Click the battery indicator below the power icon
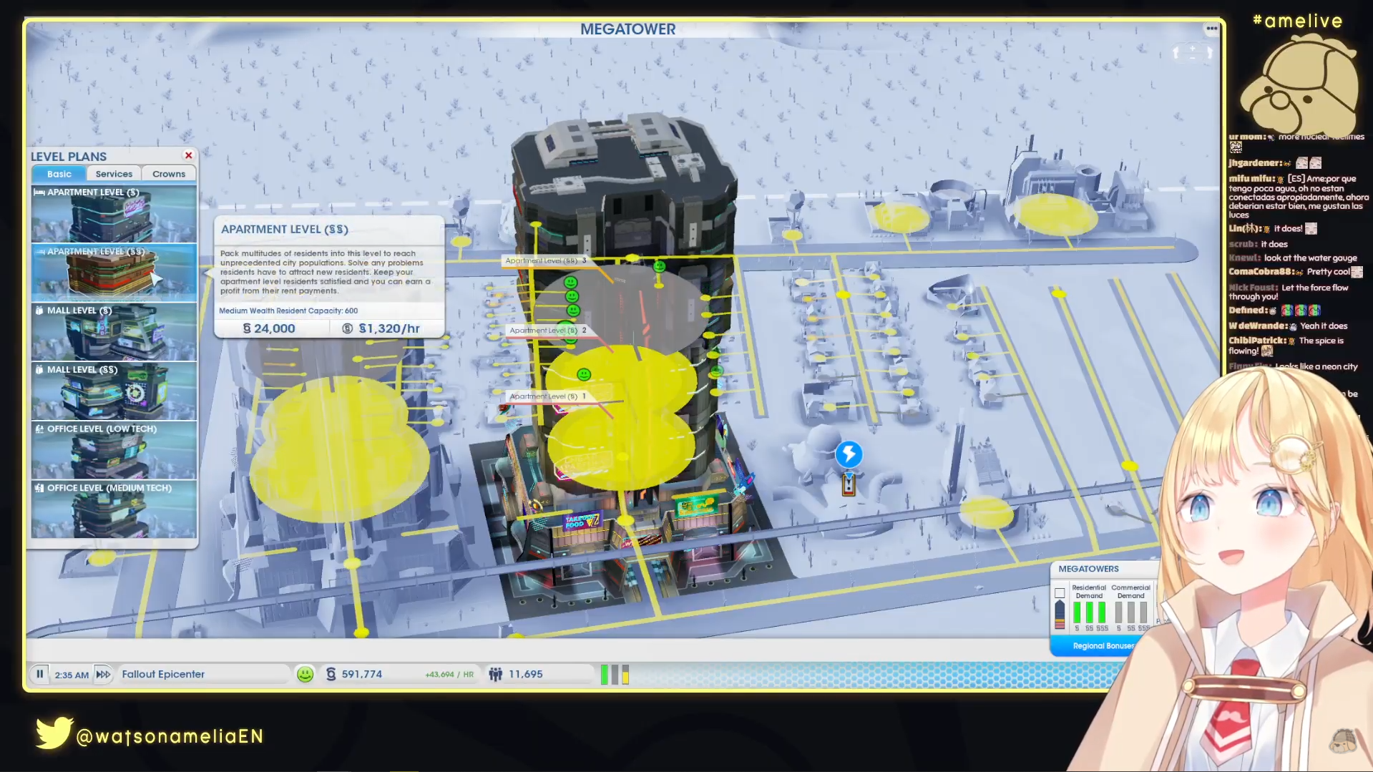Image resolution: width=1373 pixels, height=772 pixels. pos(849,484)
